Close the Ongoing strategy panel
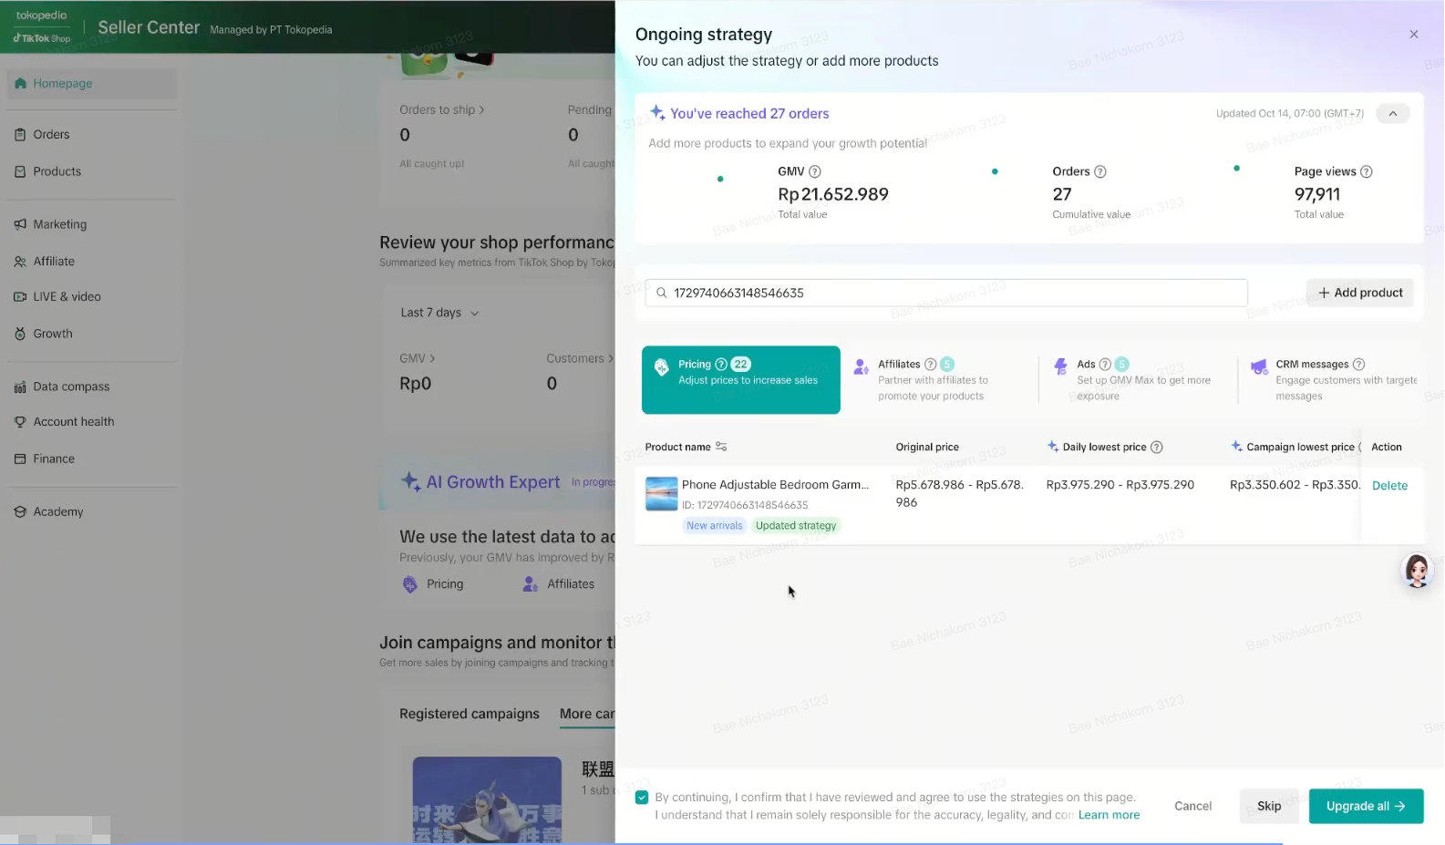The width and height of the screenshot is (1445, 845). pyautogui.click(x=1414, y=35)
